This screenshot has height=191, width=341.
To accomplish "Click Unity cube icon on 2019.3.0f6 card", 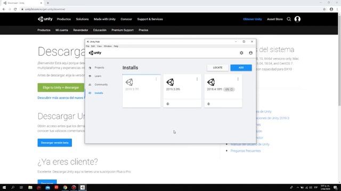I will 170,82.
